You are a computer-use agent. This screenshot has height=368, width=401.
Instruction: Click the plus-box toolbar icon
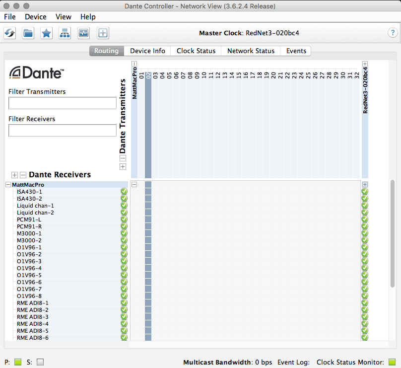point(103,33)
